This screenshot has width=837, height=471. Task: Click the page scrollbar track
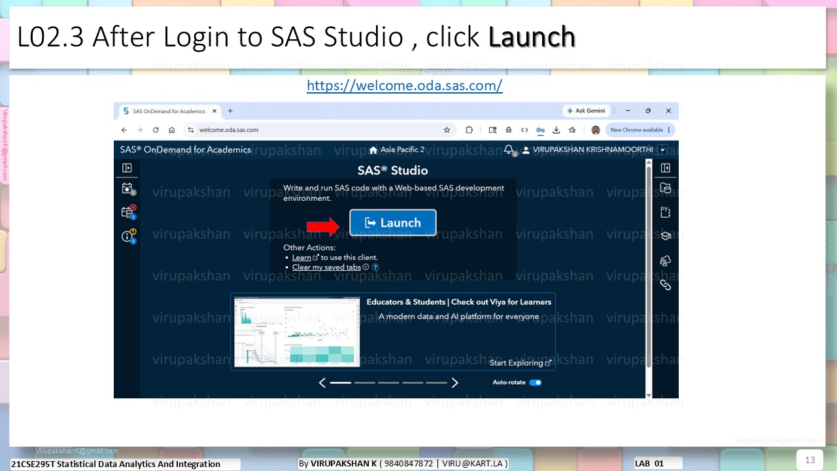click(649, 278)
